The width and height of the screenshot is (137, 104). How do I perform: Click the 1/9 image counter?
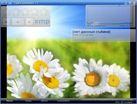122,102
